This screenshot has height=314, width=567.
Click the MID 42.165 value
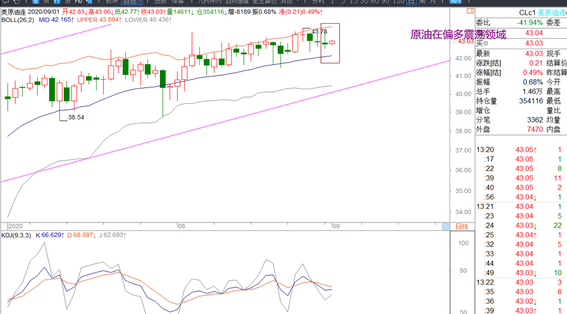(56, 20)
